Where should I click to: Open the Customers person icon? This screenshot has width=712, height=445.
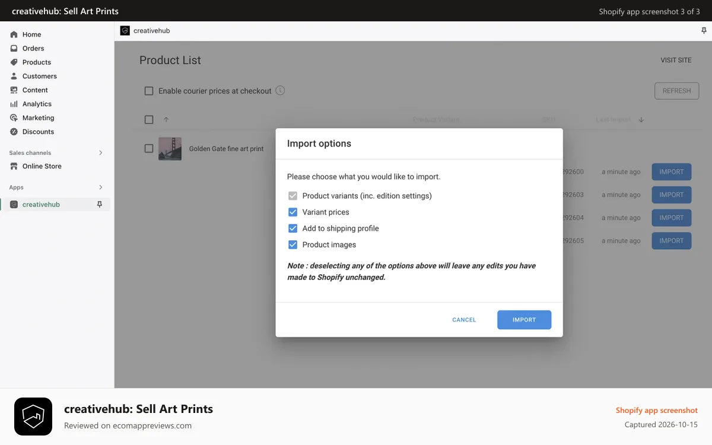coord(14,76)
